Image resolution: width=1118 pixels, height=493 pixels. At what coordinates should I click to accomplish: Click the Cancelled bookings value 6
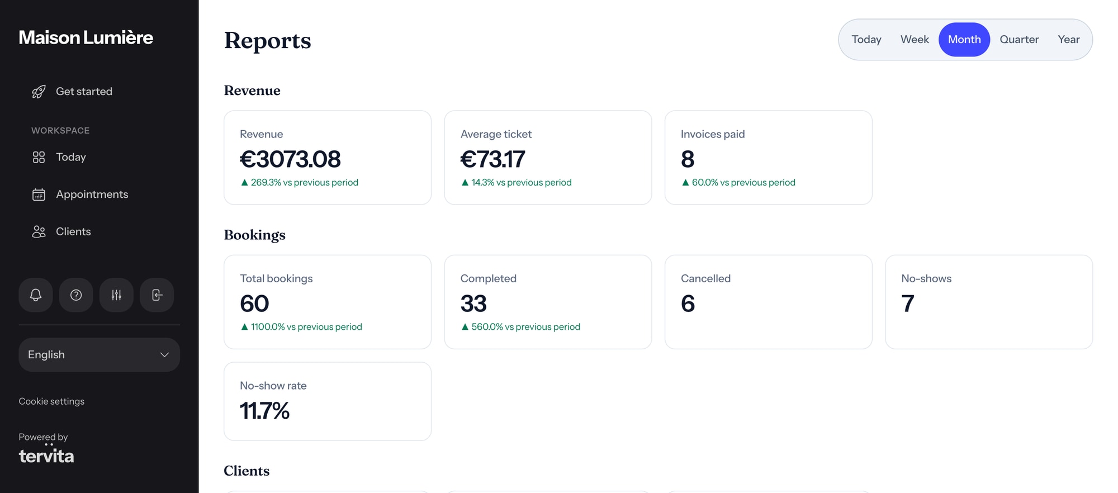tap(688, 304)
